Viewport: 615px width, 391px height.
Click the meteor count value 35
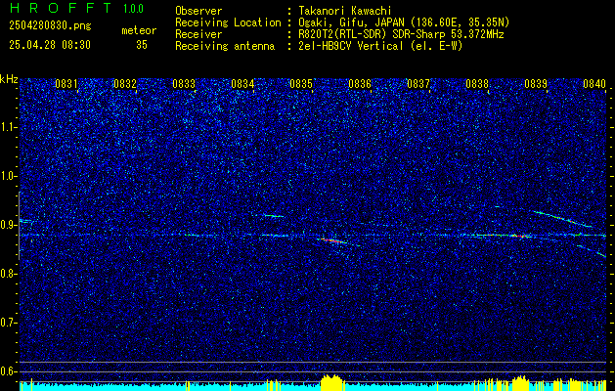tap(142, 45)
